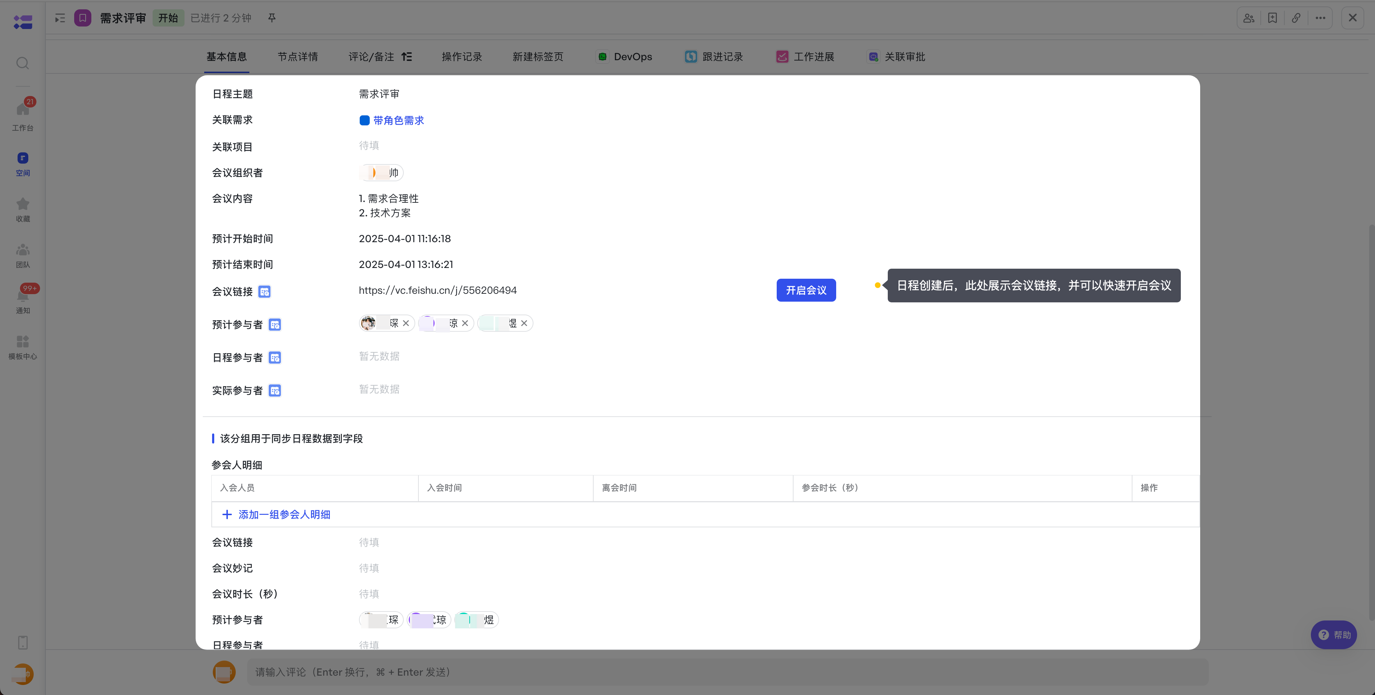Click the 参会时长（秒） column header
This screenshot has height=695, width=1375.
coord(962,488)
